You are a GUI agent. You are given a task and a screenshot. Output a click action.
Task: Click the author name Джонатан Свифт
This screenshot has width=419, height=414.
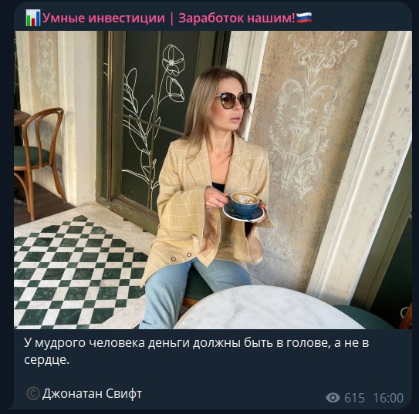(92, 393)
